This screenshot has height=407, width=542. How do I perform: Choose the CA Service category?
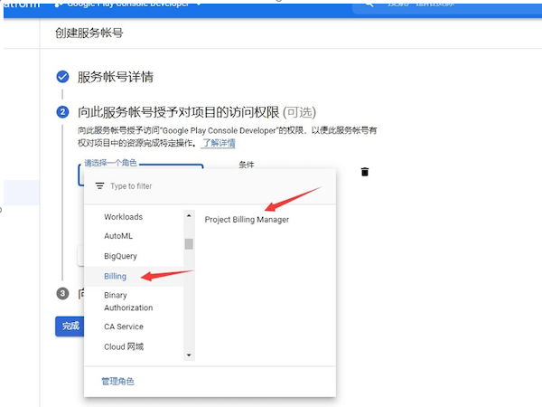[x=124, y=327]
